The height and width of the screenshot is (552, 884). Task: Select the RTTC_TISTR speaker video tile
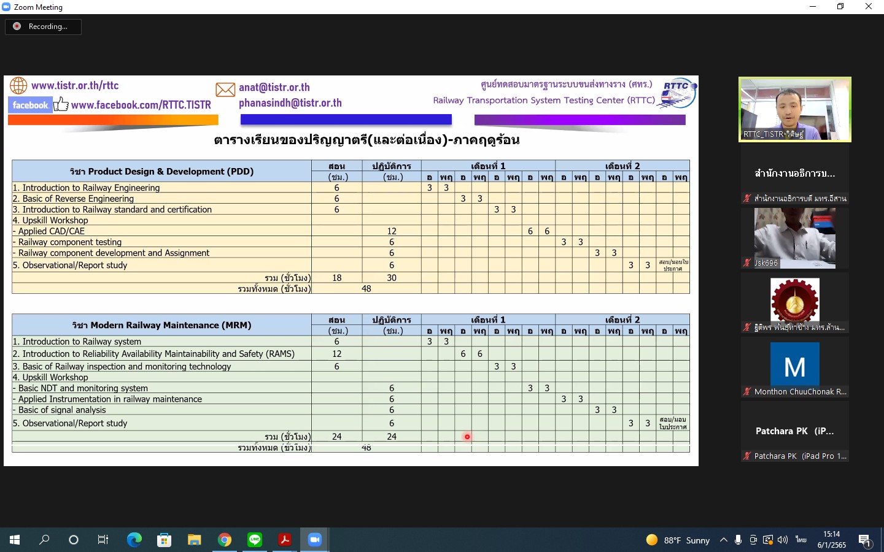coord(794,109)
